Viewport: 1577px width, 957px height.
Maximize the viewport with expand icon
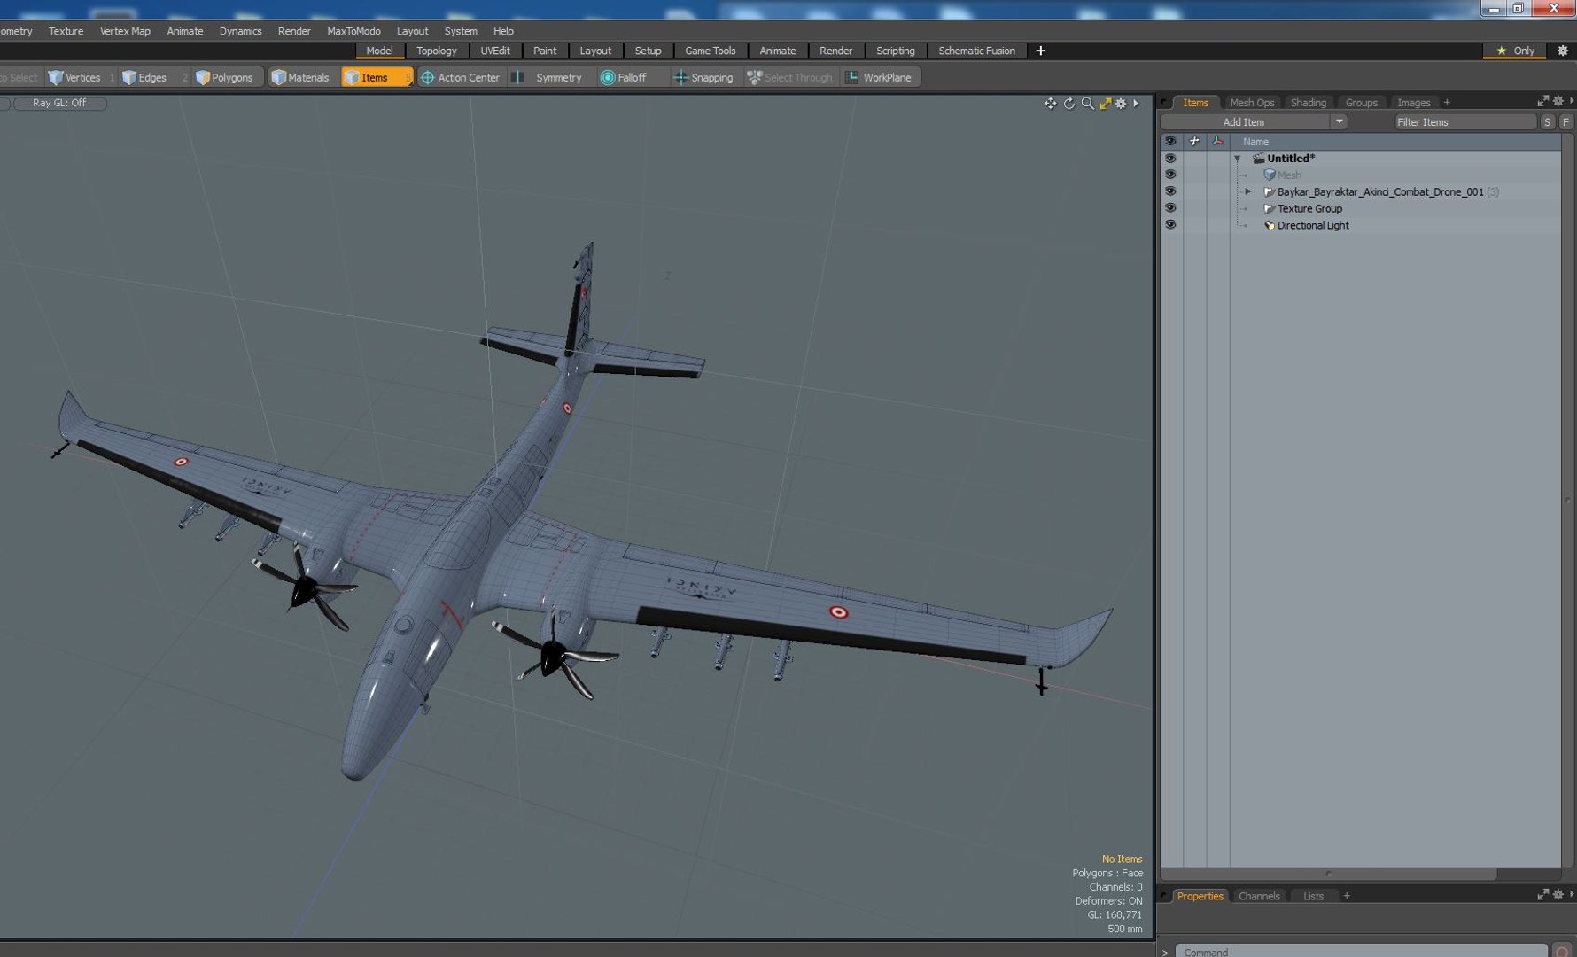coord(1105,104)
